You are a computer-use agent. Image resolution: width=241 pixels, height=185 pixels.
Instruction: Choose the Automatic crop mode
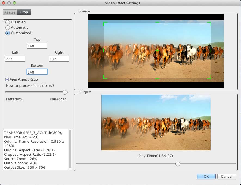[x=8, y=28]
